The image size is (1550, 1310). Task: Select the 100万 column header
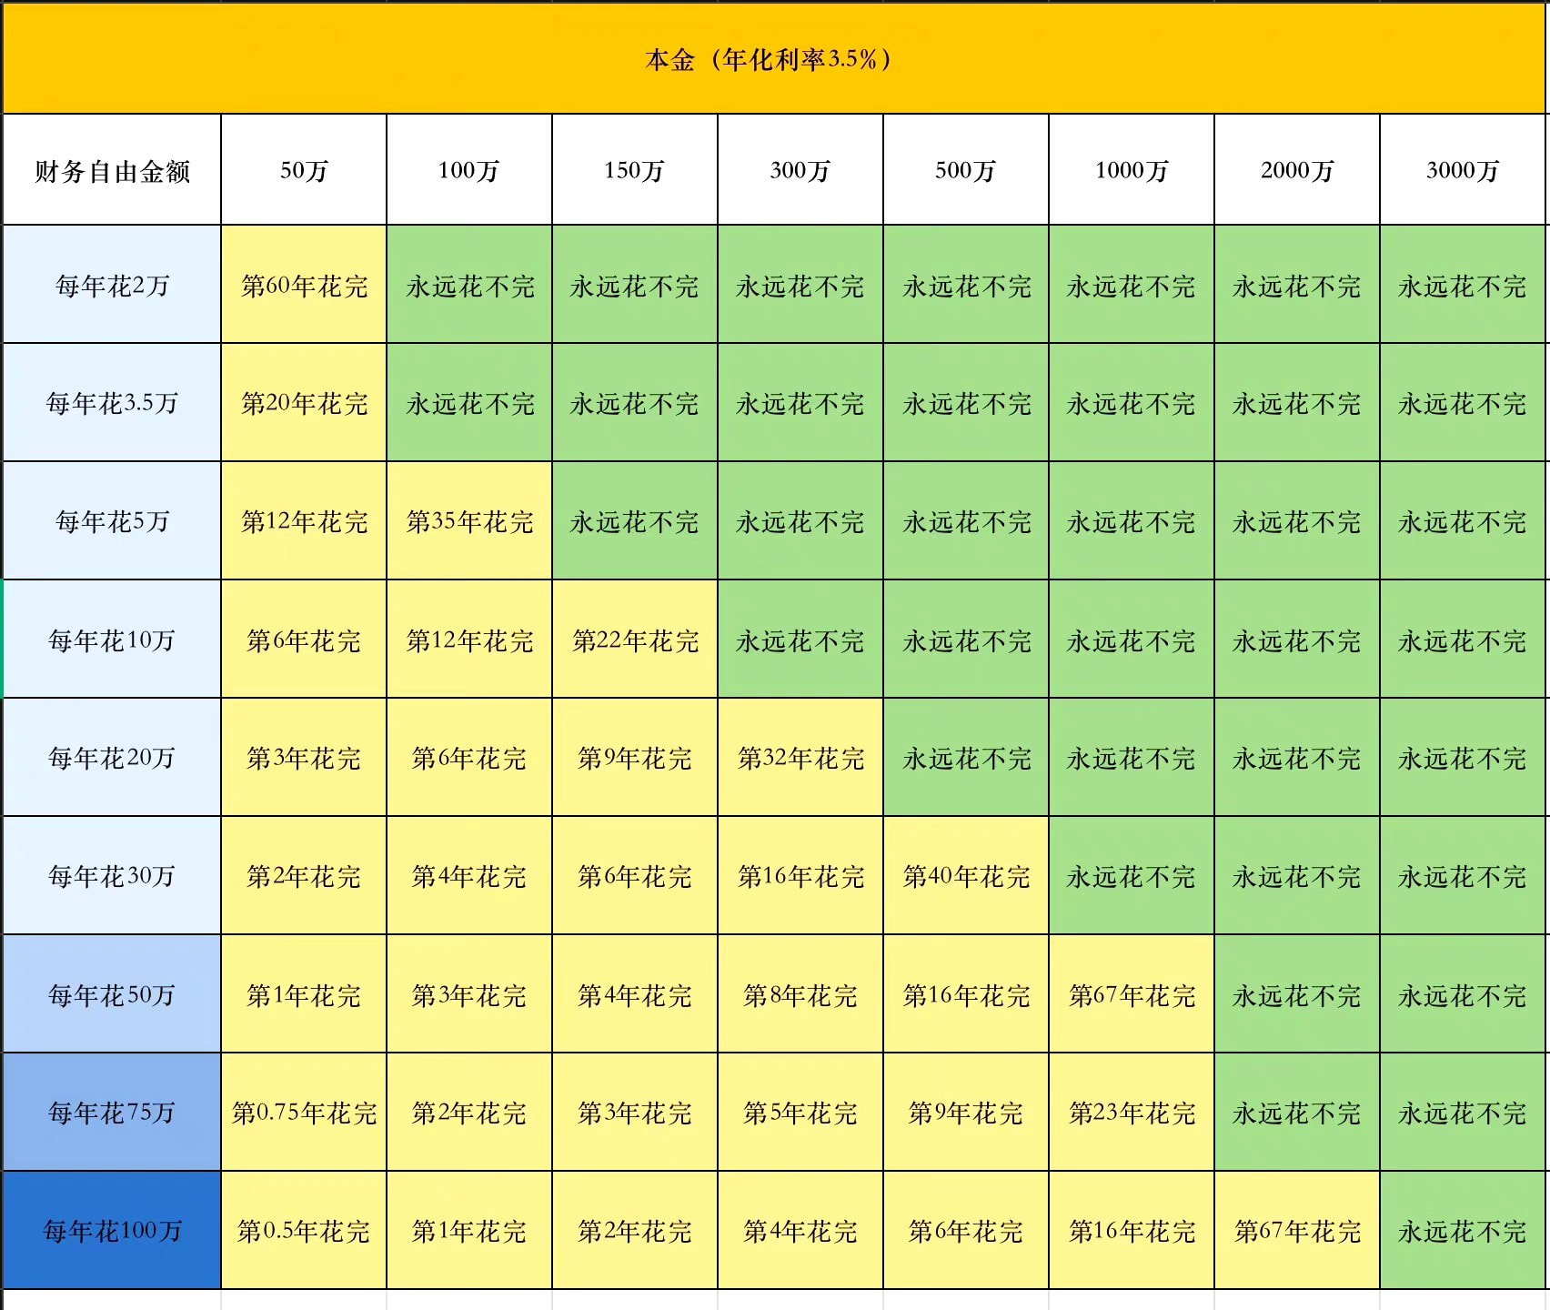(x=469, y=170)
